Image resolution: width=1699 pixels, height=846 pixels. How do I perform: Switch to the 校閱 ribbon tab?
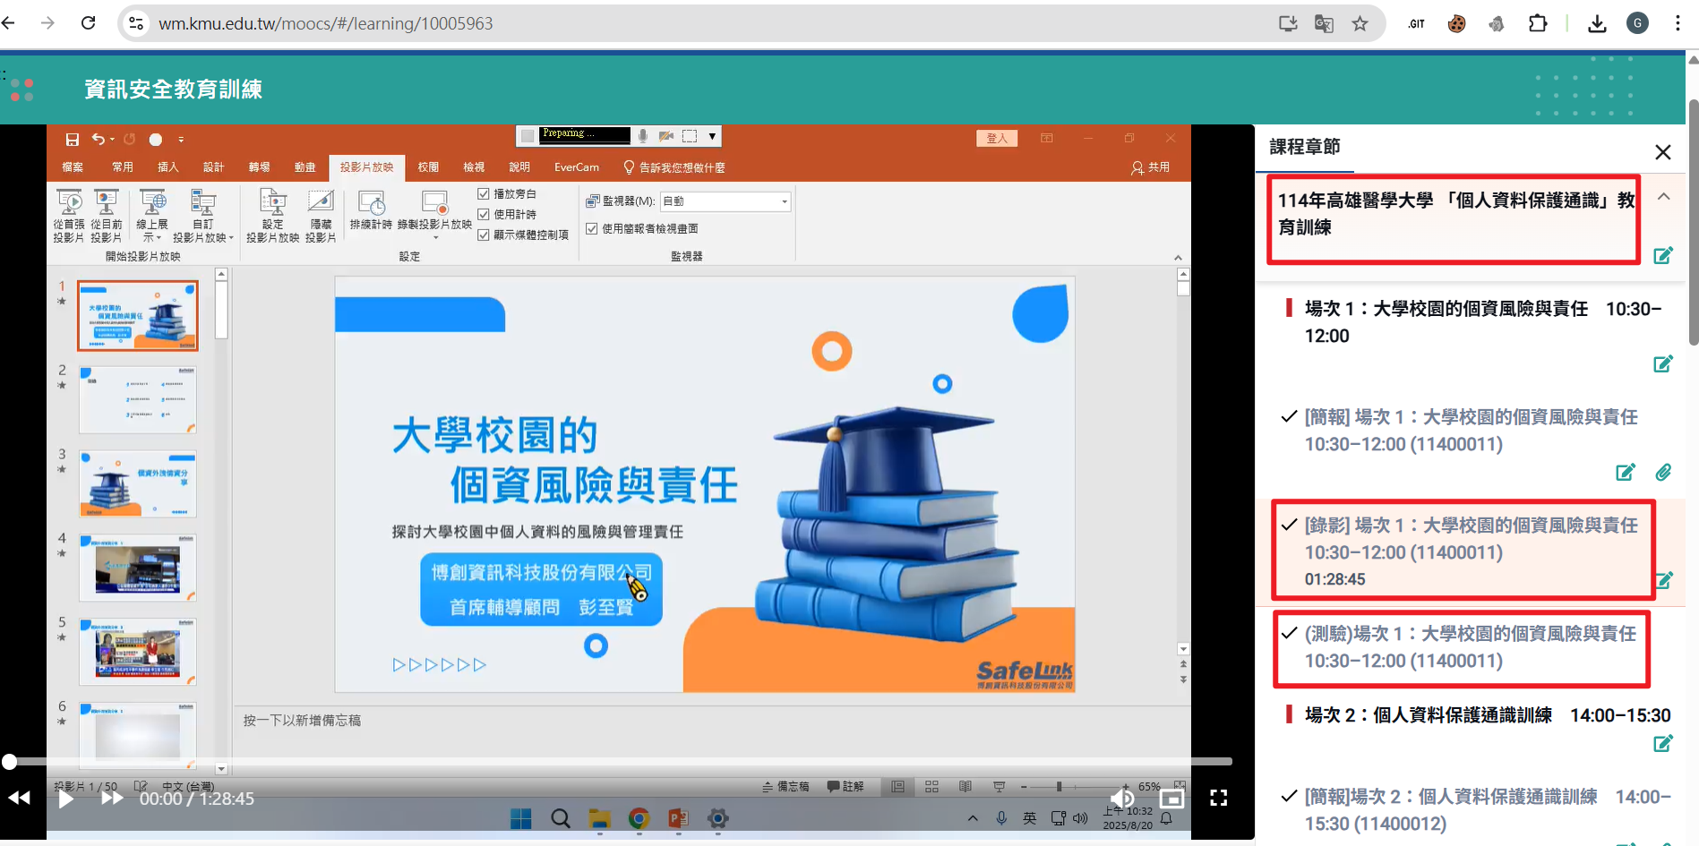click(428, 167)
